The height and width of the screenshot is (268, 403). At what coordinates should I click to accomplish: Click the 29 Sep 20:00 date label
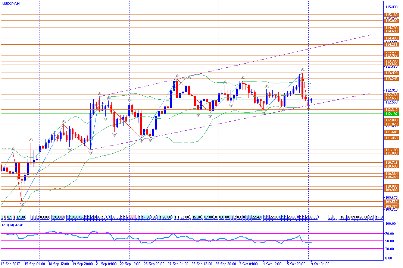[x=226, y=264]
